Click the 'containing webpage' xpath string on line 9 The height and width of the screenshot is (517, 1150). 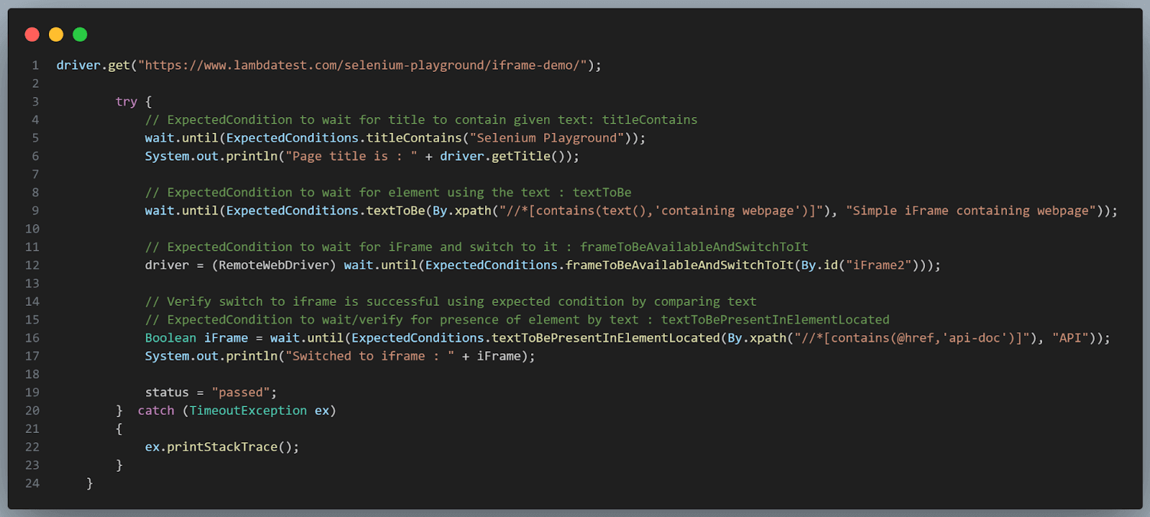point(661,211)
